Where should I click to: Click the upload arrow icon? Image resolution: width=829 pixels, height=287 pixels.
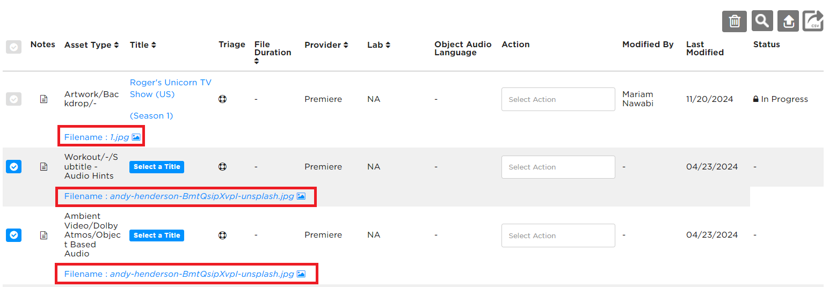tap(788, 21)
